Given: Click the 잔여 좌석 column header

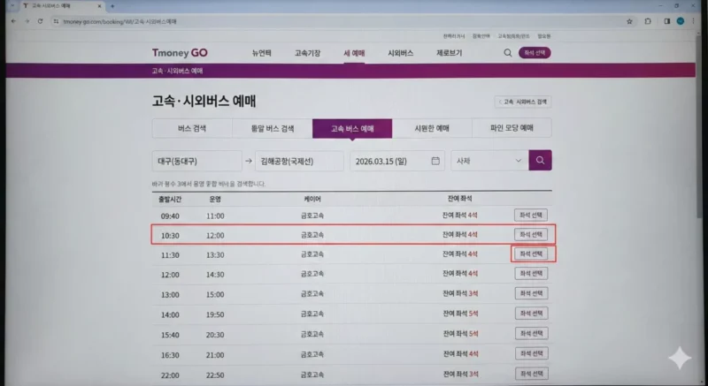Looking at the screenshot, I should point(459,198).
